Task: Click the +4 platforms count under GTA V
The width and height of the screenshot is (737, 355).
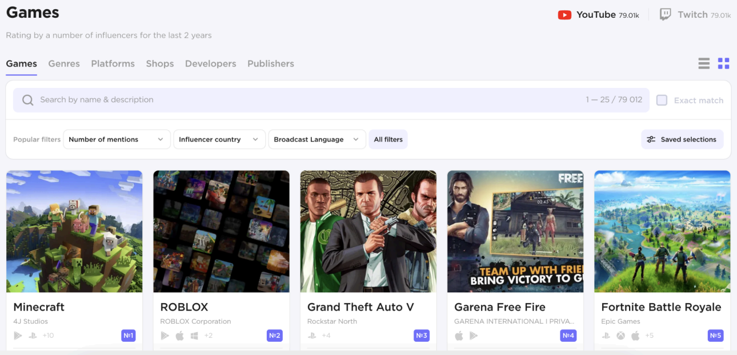Action: click(x=326, y=336)
